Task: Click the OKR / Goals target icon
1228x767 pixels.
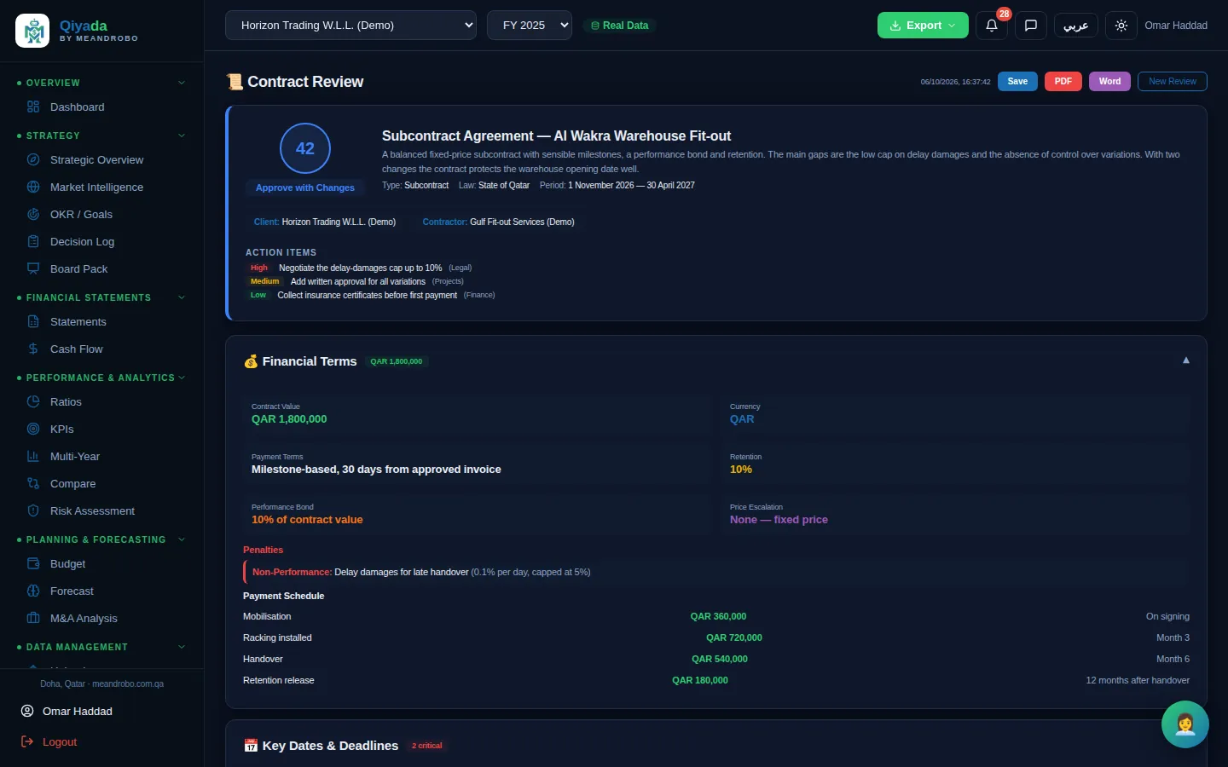Action: 33,215
